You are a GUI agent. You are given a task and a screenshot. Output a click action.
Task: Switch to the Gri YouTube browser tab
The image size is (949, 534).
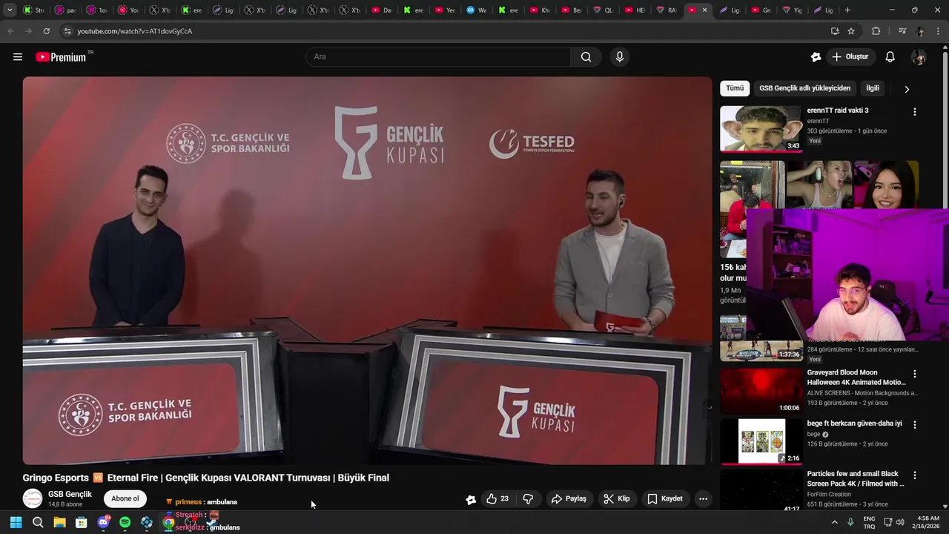pos(761,10)
